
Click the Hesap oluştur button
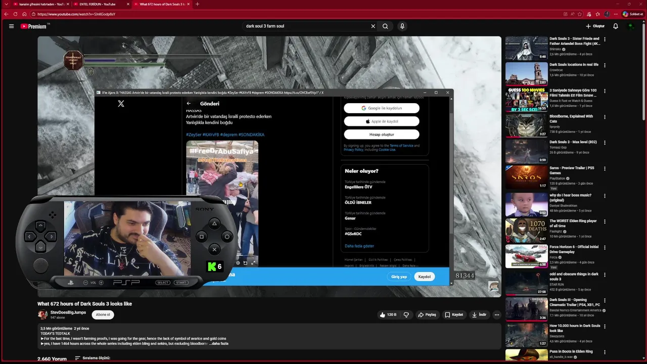(382, 134)
